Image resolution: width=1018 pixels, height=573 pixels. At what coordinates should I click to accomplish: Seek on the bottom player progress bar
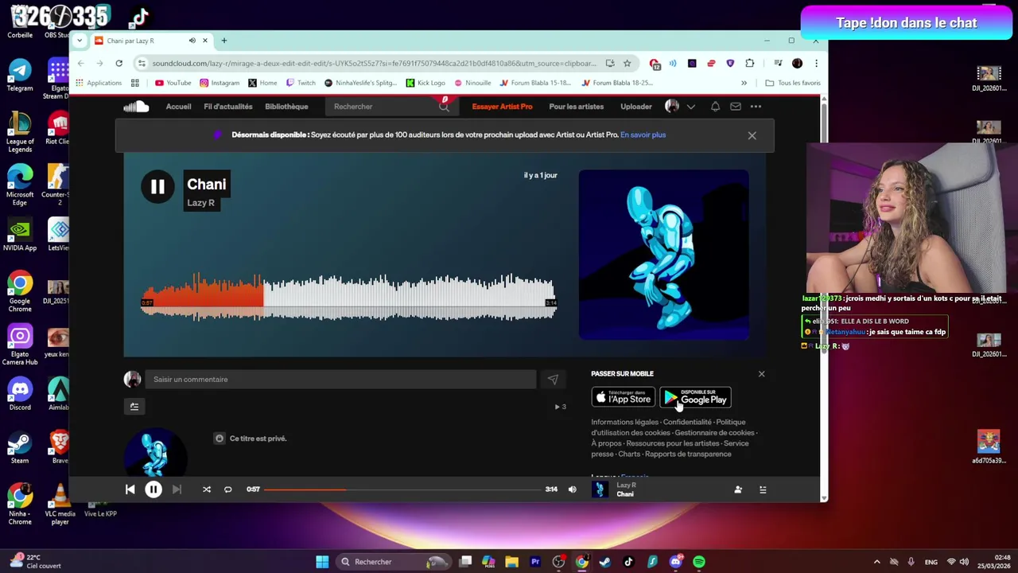click(x=402, y=489)
